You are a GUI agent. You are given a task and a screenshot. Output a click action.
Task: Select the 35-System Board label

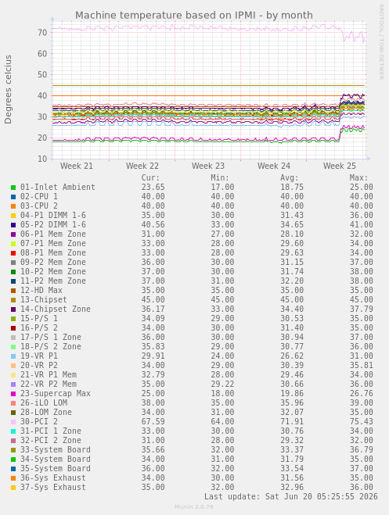click(x=56, y=468)
